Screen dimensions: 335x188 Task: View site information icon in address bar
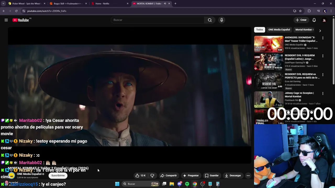point(24,11)
